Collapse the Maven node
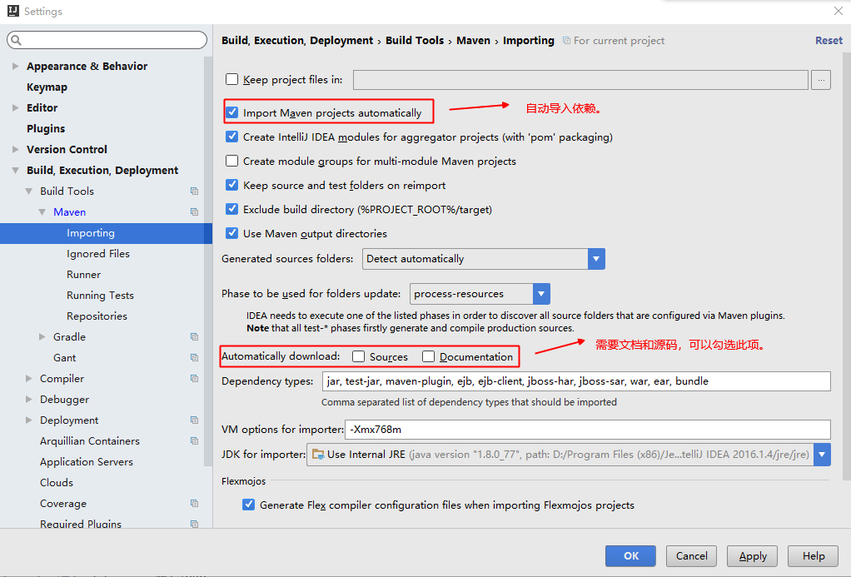 pyautogui.click(x=42, y=211)
